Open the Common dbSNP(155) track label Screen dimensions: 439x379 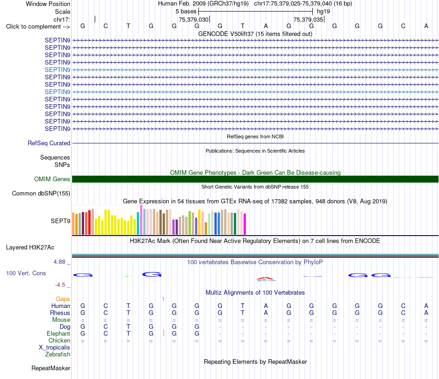click(x=41, y=193)
